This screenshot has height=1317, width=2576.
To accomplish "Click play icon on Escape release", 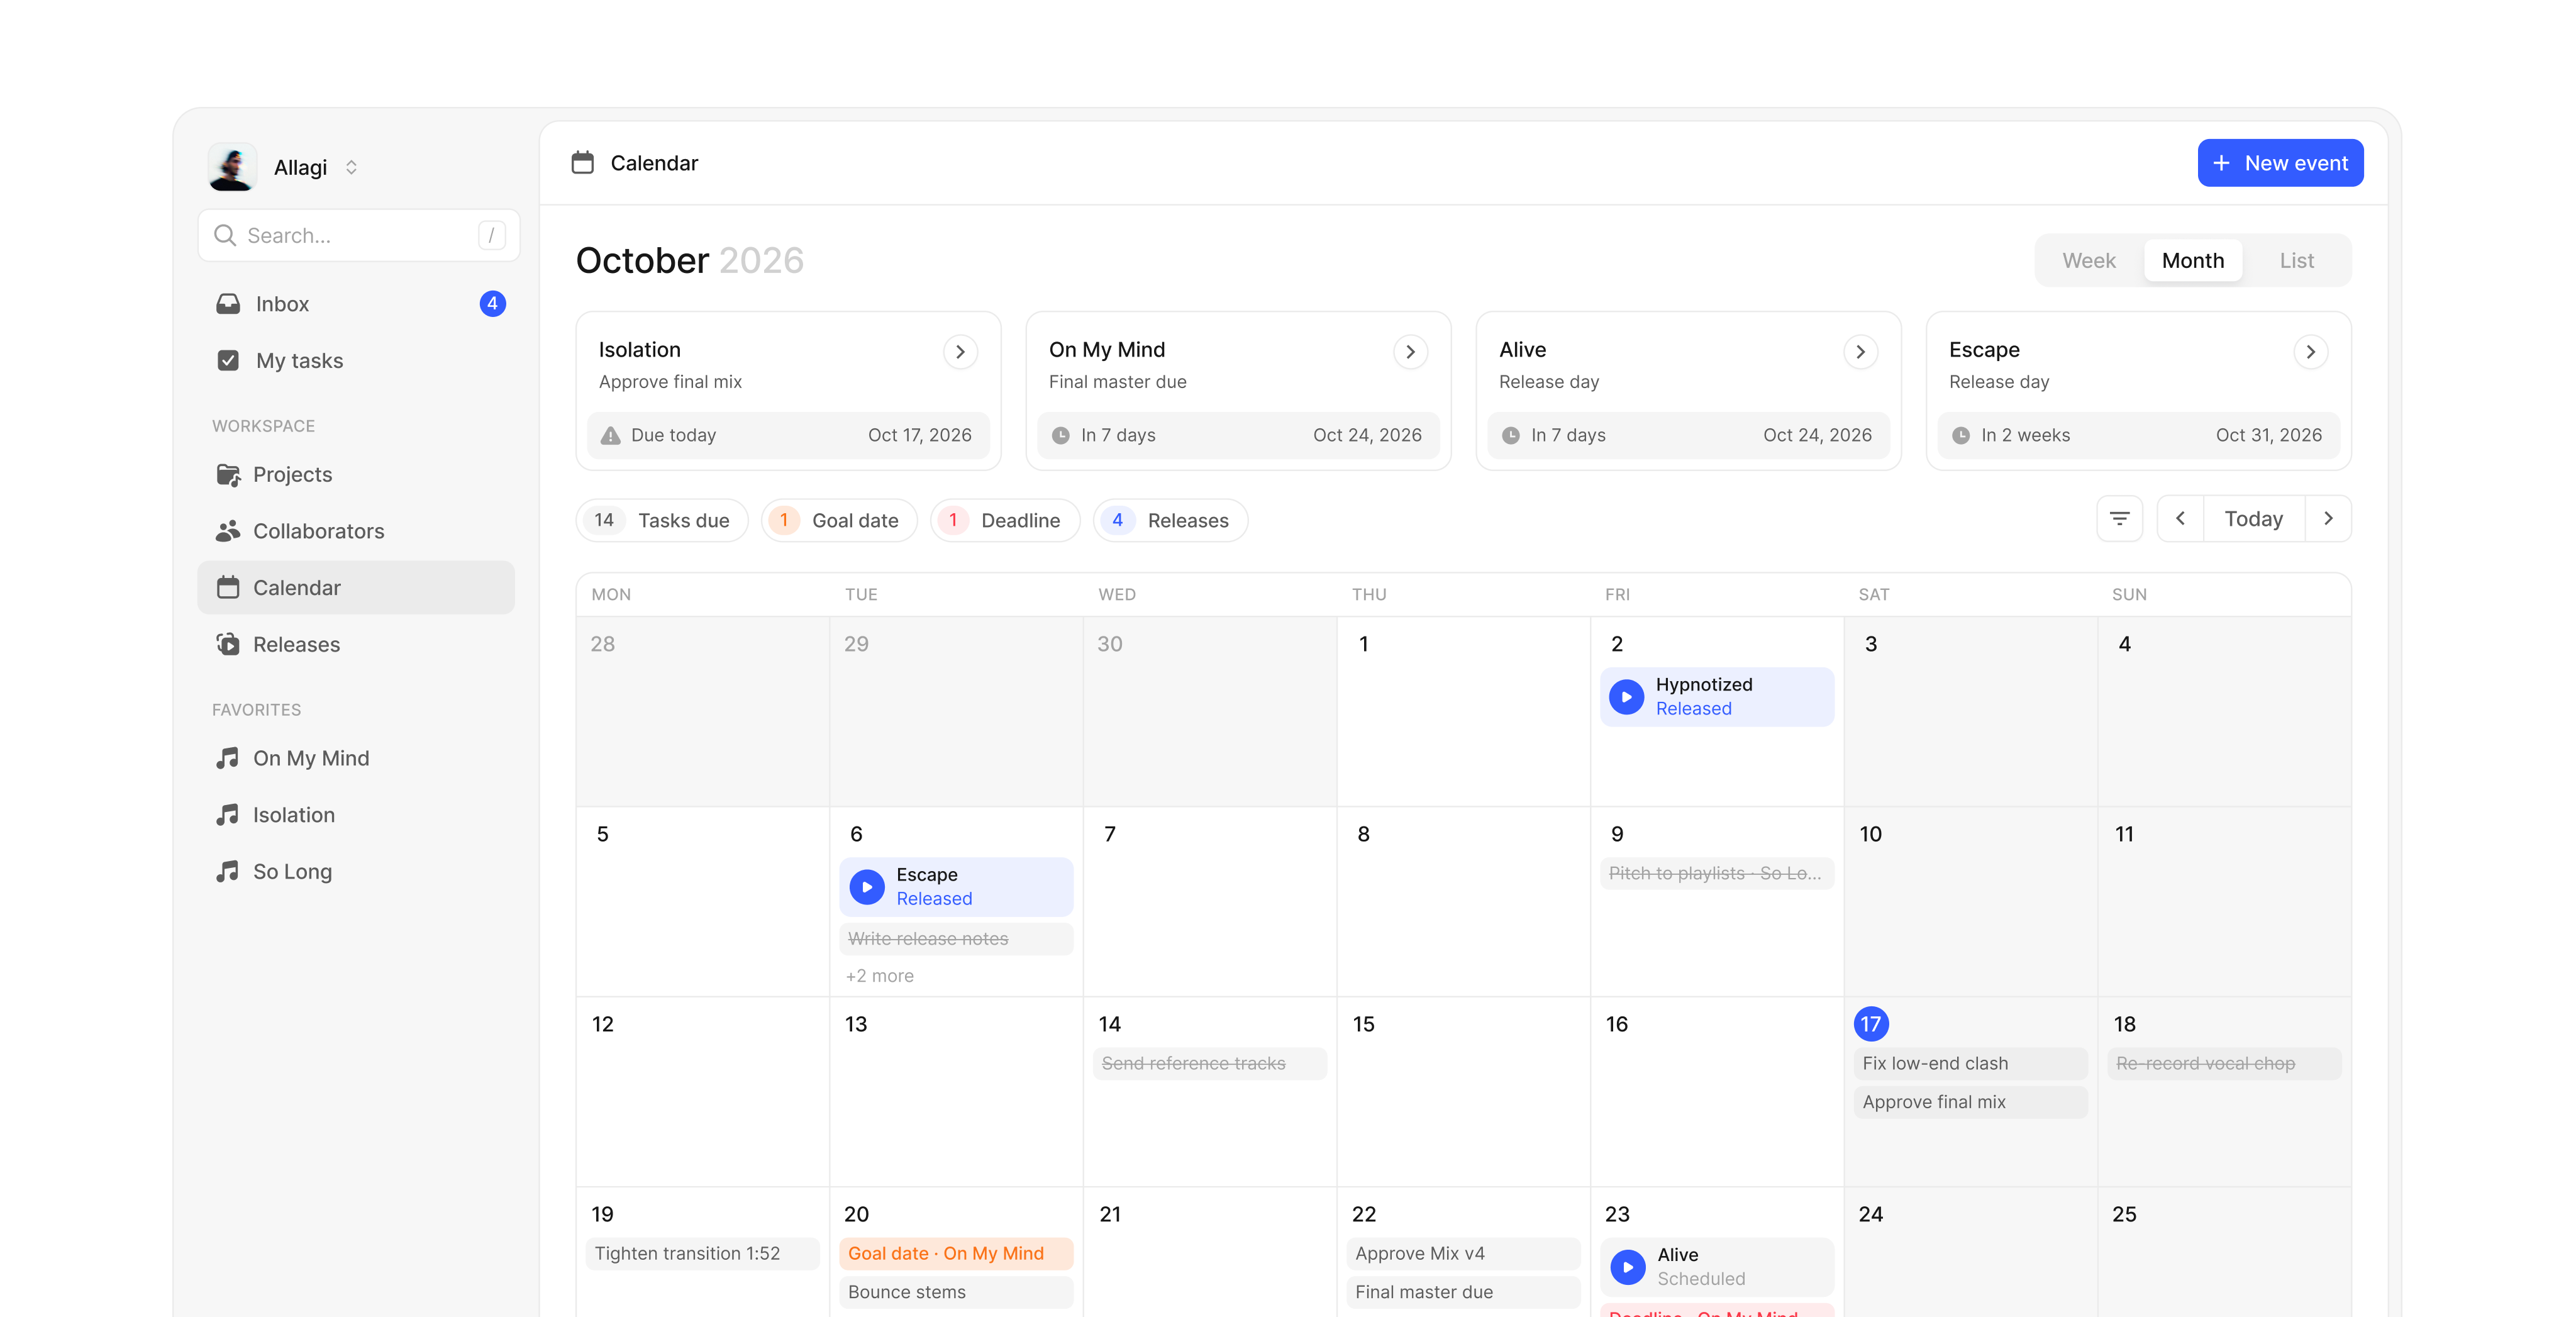I will click(x=867, y=886).
